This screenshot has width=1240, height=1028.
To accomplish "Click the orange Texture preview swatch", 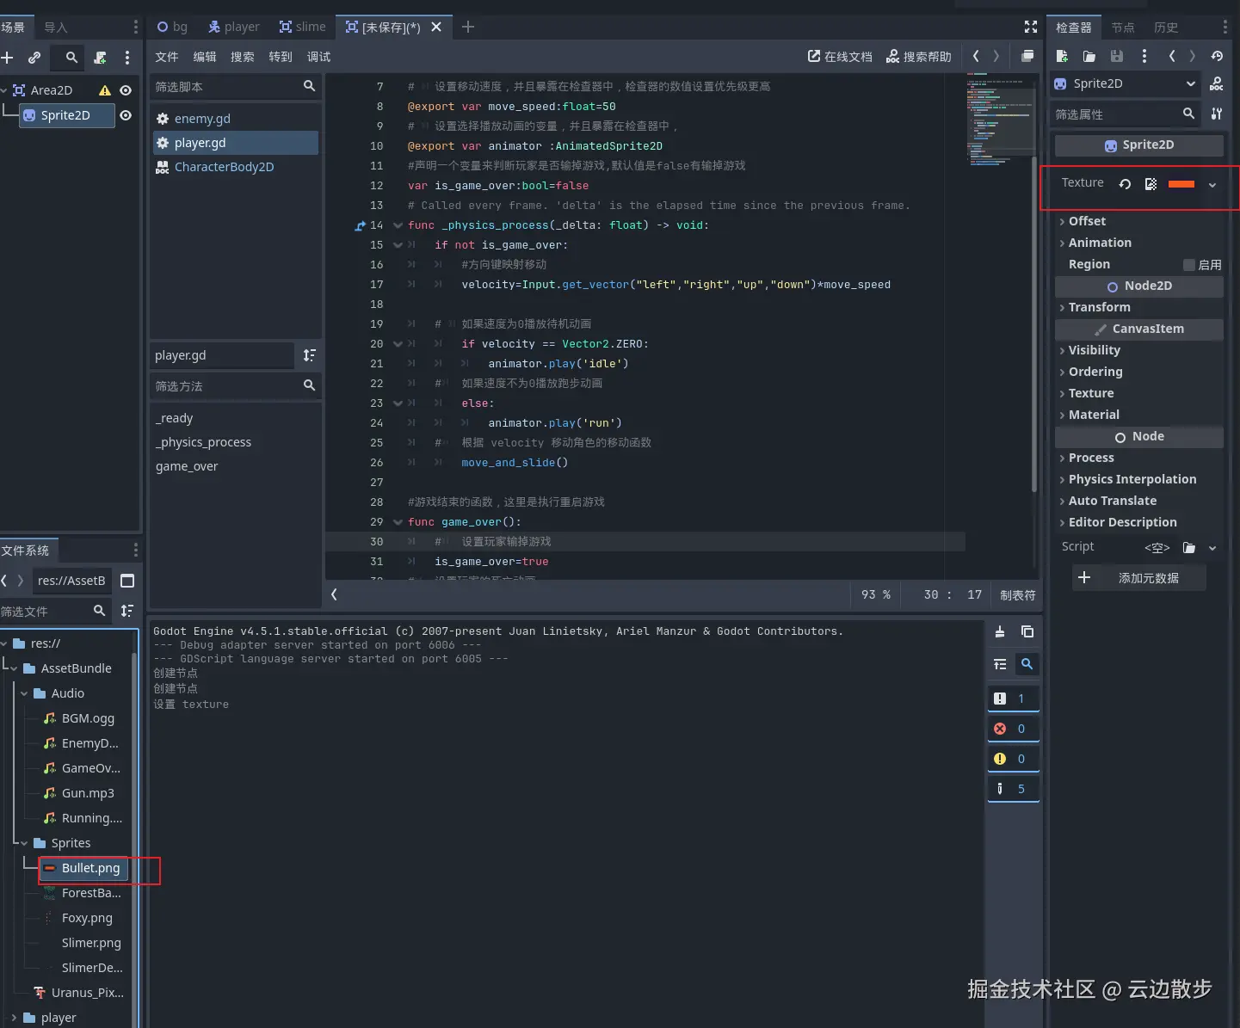I will 1181,184.
